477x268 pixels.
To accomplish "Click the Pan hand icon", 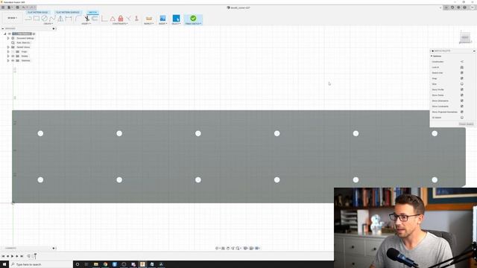I will pos(228,248).
